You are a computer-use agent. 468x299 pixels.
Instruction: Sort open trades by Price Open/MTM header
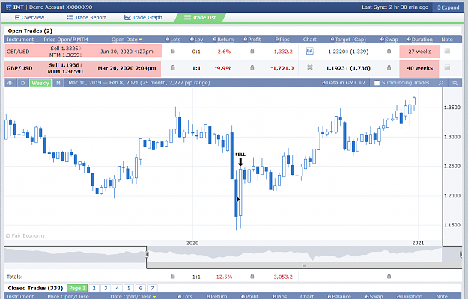click(66, 40)
